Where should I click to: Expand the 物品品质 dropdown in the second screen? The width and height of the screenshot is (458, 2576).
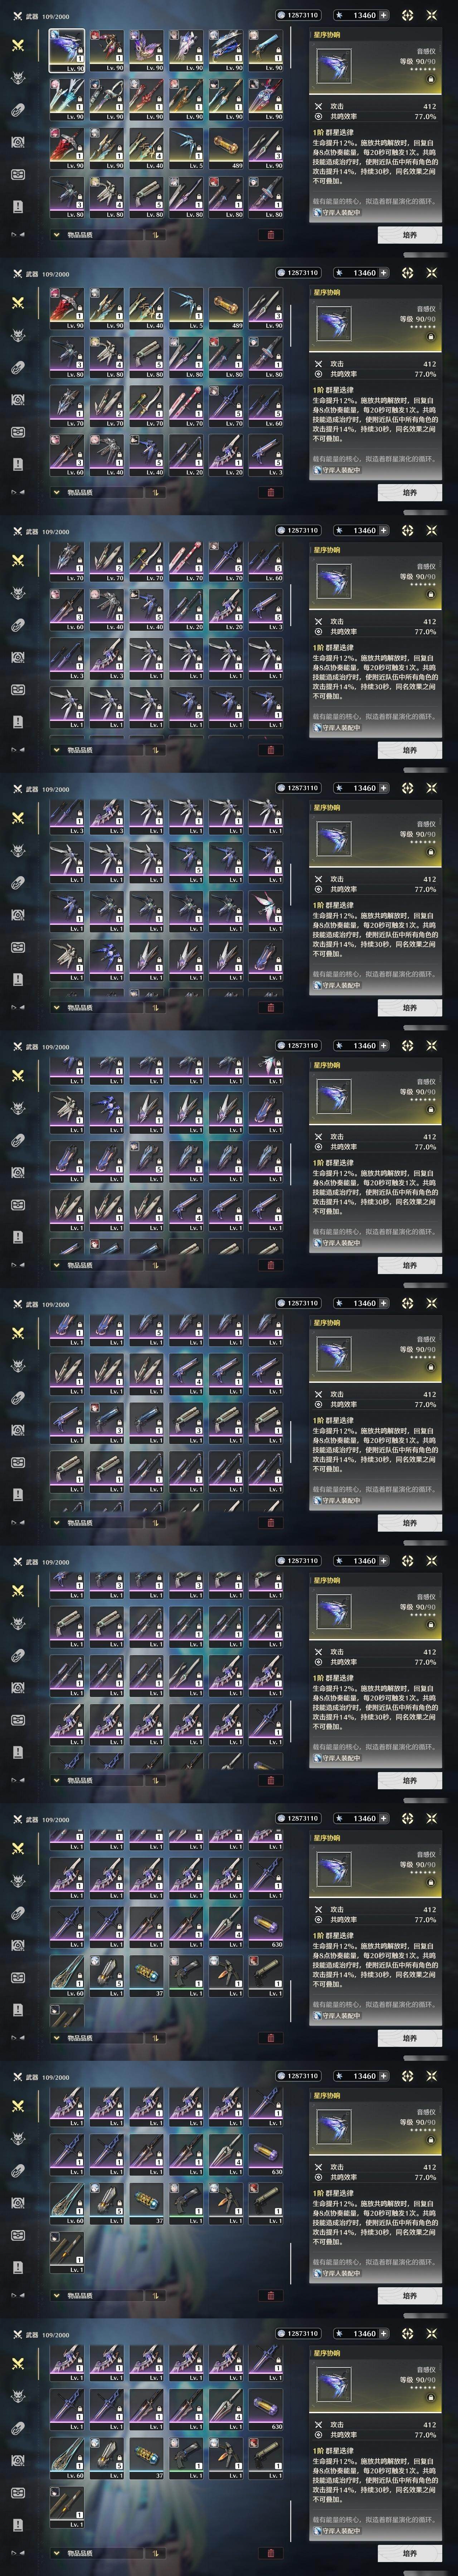tap(96, 492)
